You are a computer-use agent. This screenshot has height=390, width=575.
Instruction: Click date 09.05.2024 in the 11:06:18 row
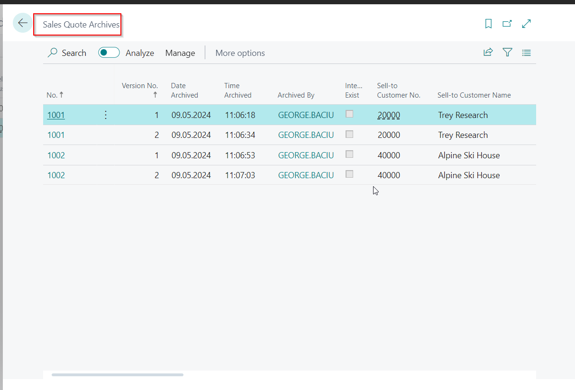click(191, 115)
